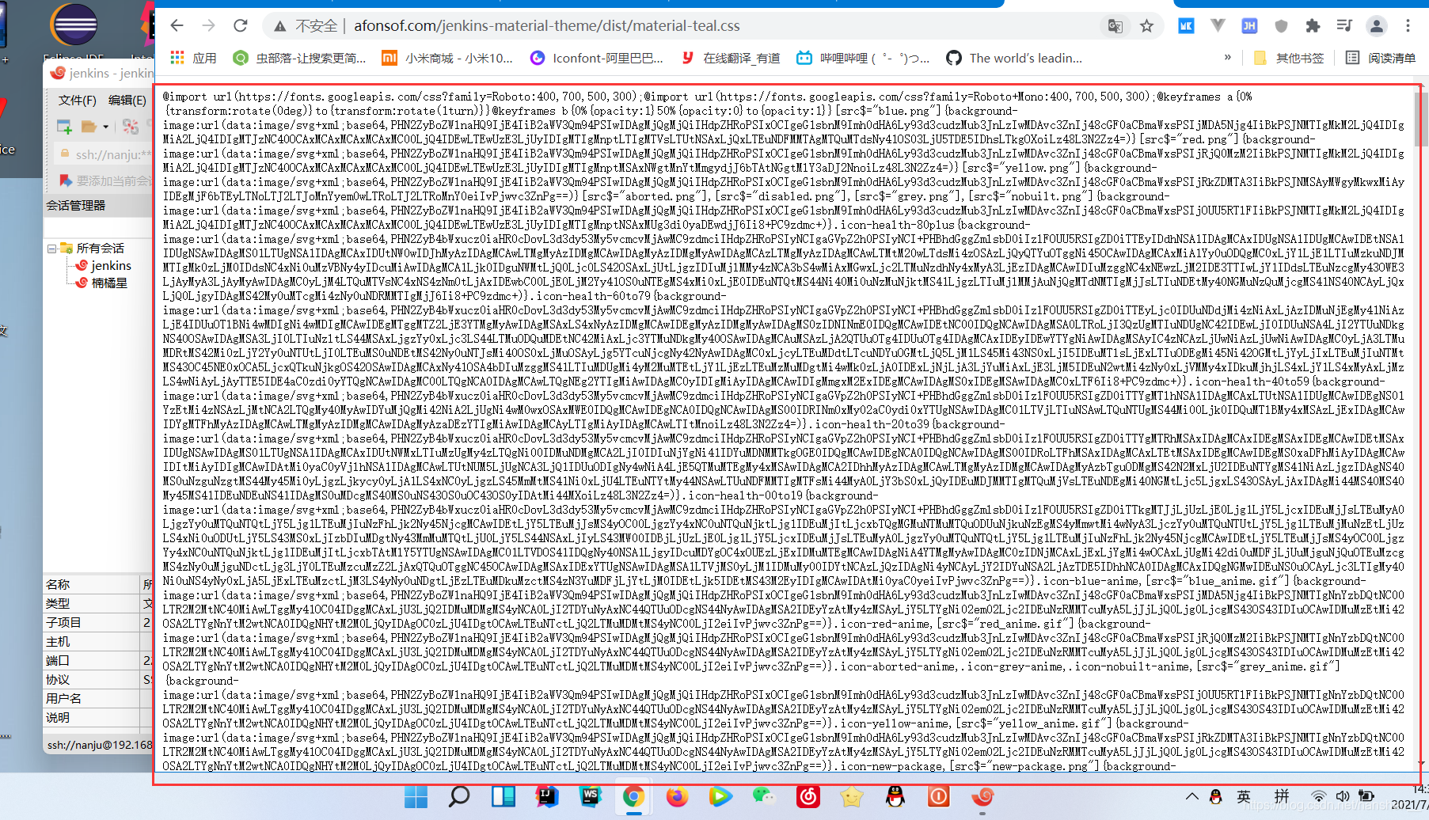Select the 楠橘星 session in session tree
This screenshot has height=820, width=1429.
pyautogui.click(x=101, y=283)
